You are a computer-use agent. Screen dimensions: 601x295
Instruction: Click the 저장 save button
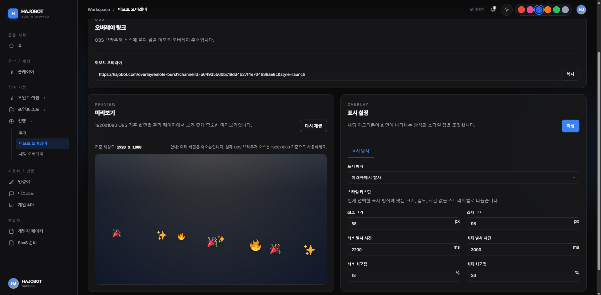pos(570,126)
